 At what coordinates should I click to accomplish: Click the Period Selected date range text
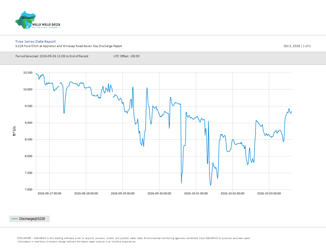52,56
